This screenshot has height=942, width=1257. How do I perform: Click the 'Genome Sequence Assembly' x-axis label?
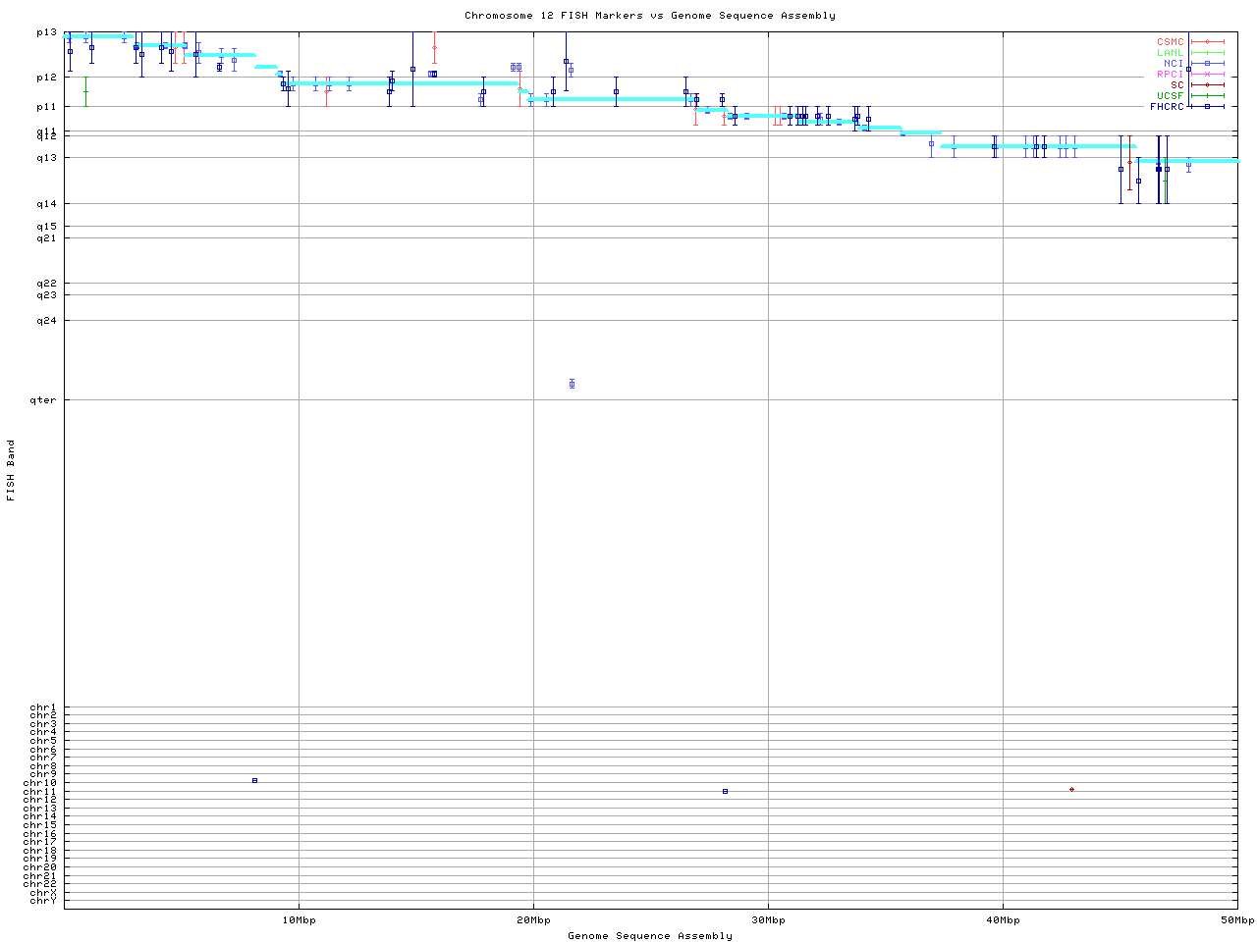pyautogui.click(x=649, y=936)
